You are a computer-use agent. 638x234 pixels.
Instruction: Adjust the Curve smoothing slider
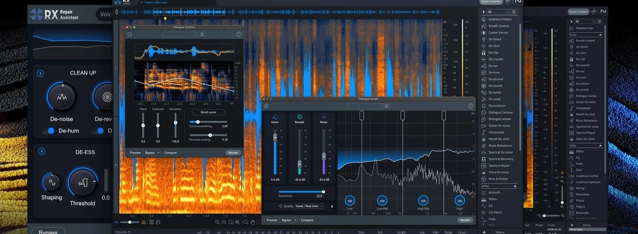(x=208, y=122)
